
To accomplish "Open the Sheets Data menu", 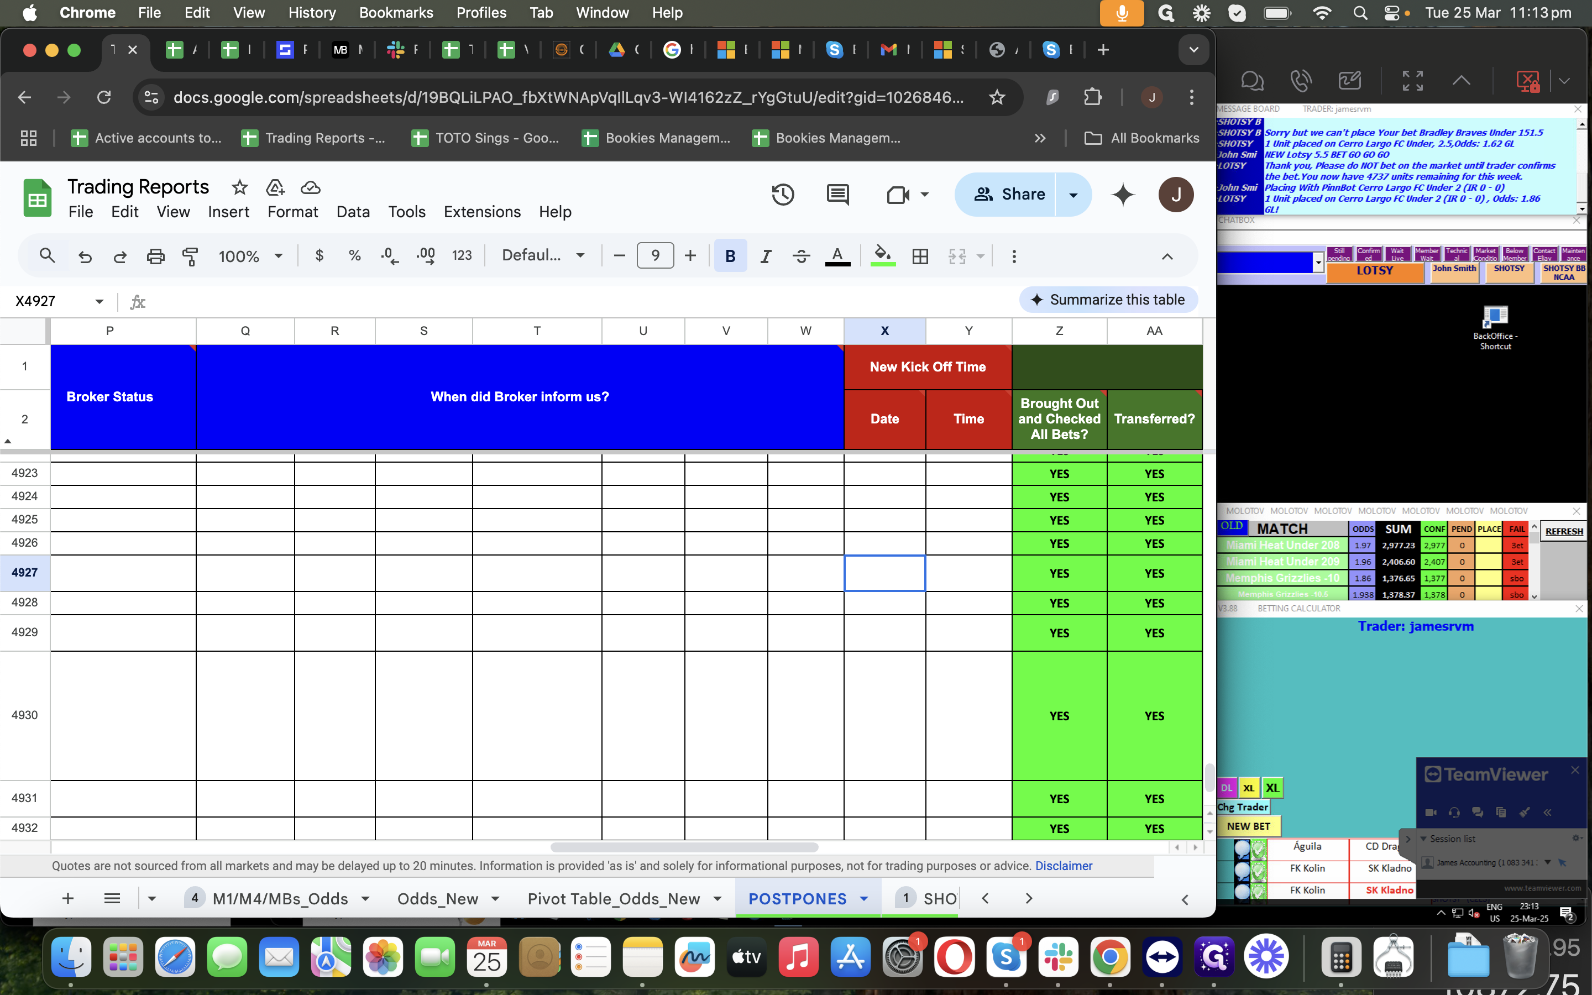I will click(x=353, y=212).
